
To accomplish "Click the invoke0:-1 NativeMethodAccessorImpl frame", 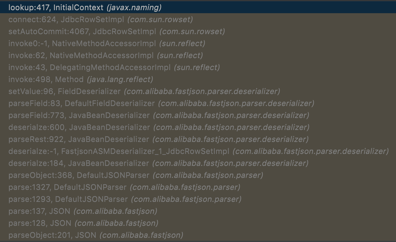I will (x=107, y=43).
